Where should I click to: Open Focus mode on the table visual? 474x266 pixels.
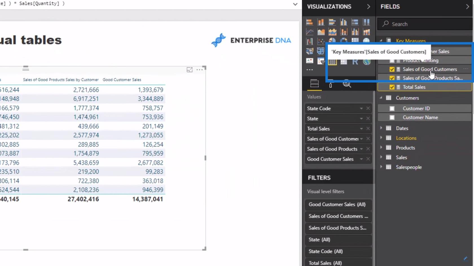[x=190, y=70]
